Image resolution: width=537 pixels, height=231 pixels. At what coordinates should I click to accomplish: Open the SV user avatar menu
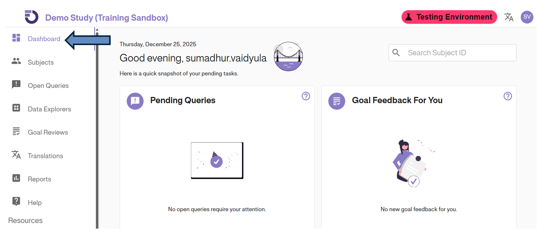click(527, 17)
